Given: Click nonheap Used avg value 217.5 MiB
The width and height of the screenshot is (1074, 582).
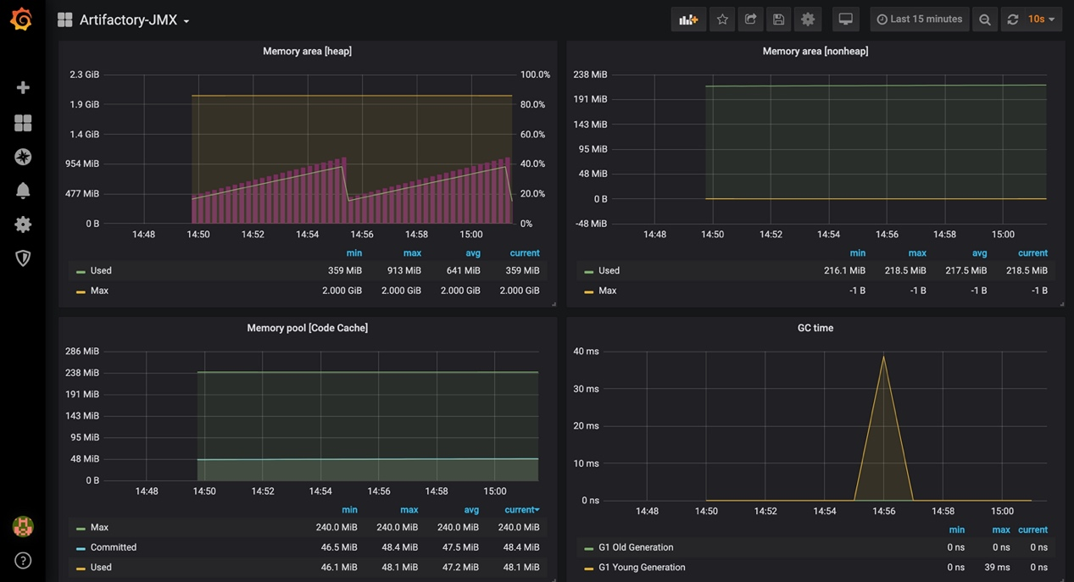Looking at the screenshot, I should [x=966, y=271].
